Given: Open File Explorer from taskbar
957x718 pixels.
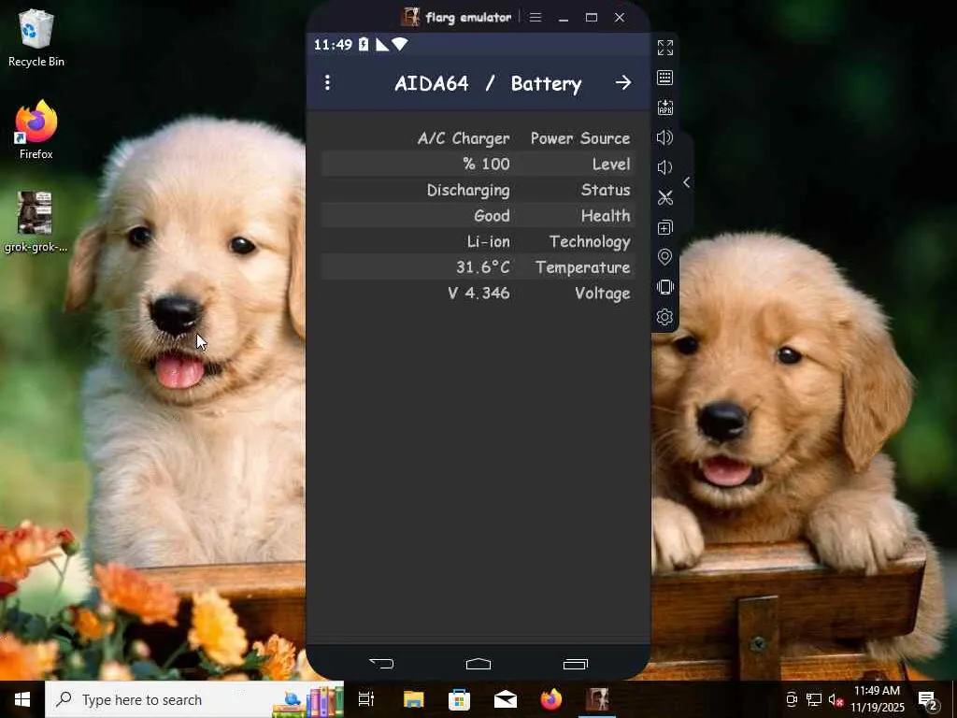Looking at the screenshot, I should (x=413, y=699).
